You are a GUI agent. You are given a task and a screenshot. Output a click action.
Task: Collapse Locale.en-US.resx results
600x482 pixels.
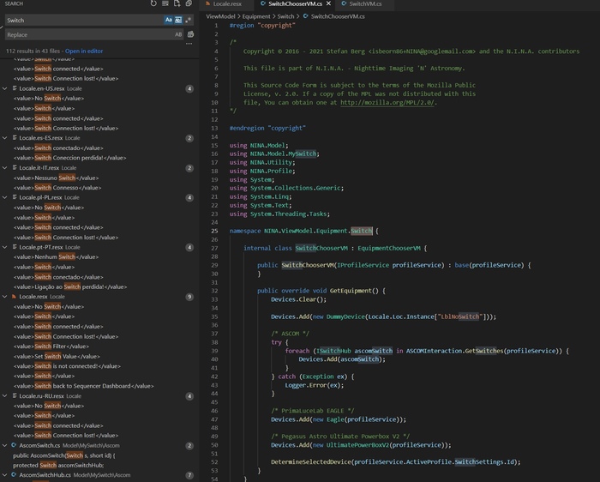click(x=5, y=88)
